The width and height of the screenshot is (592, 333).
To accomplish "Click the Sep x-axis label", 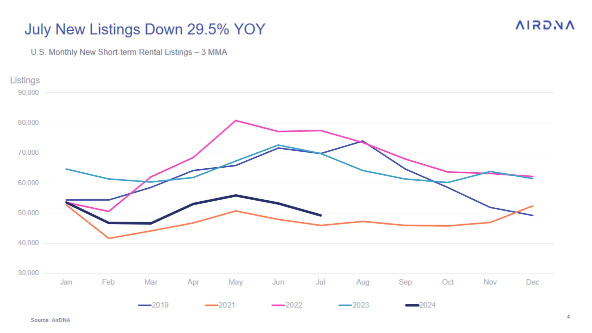I will [405, 282].
